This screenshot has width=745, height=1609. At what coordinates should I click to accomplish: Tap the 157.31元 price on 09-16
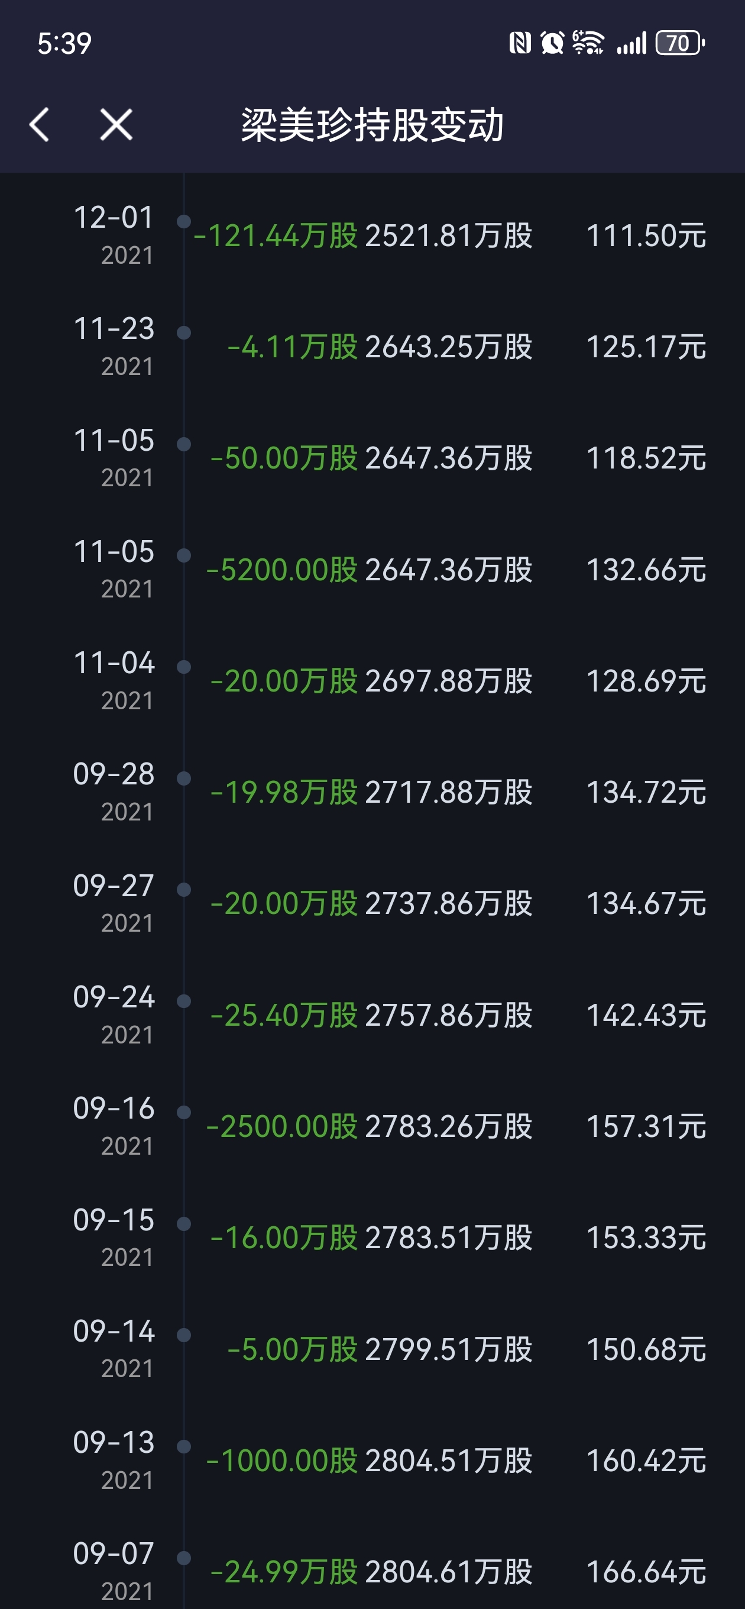(646, 1127)
